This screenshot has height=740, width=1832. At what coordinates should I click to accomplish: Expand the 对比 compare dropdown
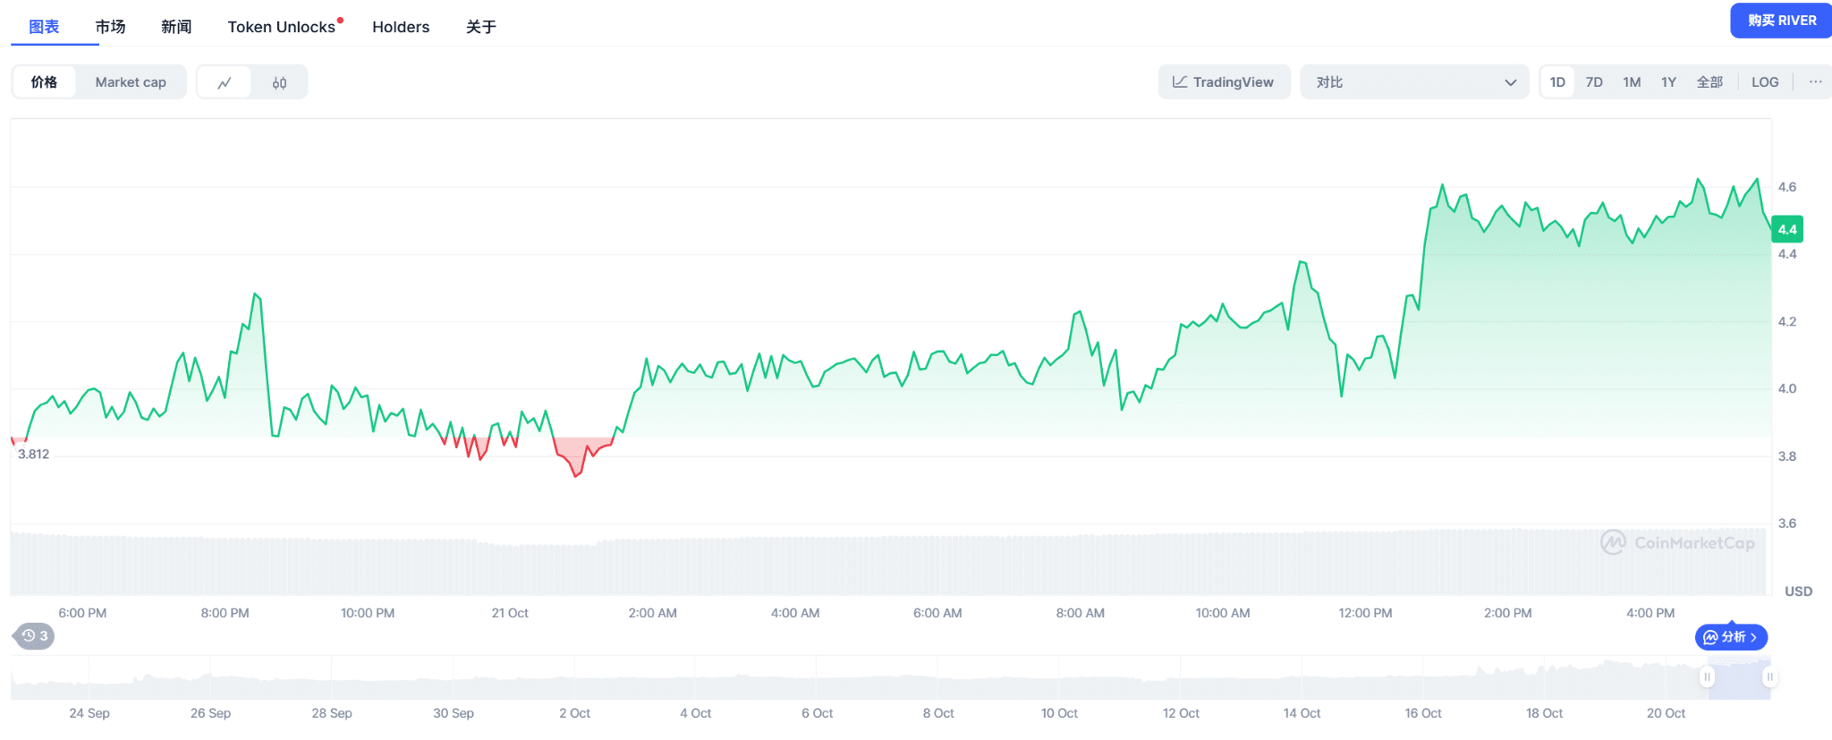1414,82
